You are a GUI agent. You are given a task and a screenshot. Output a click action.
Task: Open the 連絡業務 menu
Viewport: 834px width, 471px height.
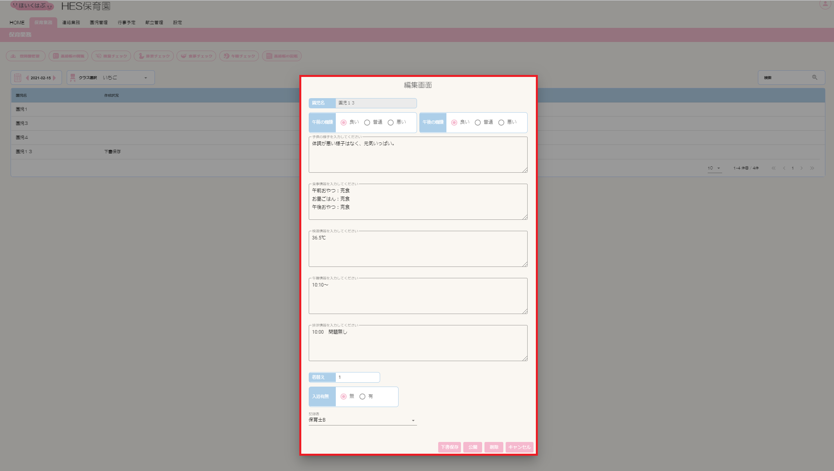tap(71, 22)
